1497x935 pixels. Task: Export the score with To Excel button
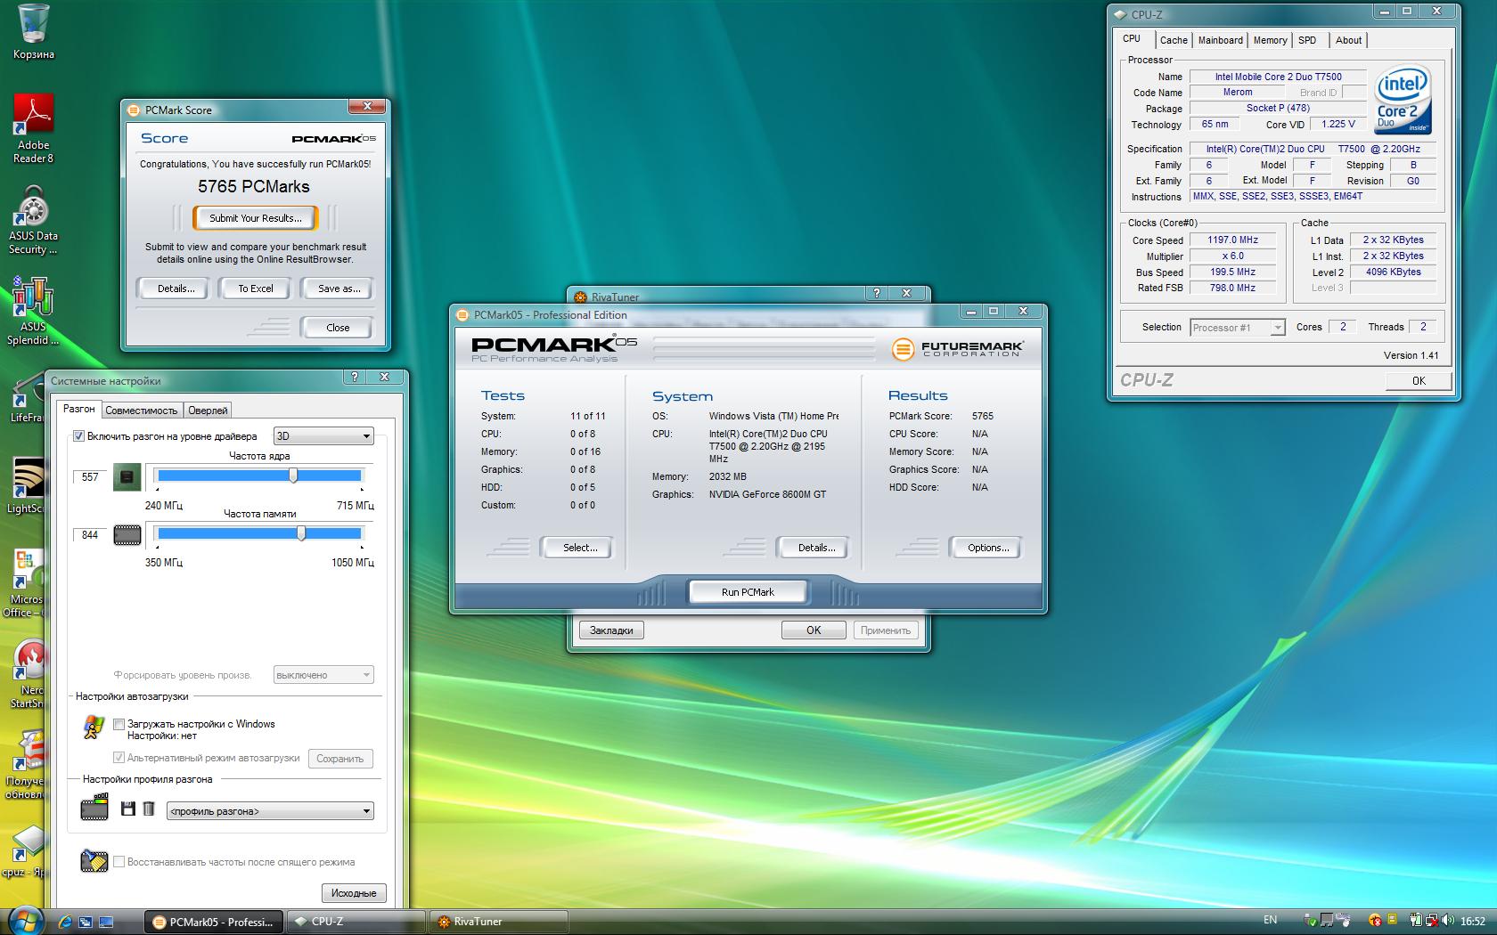256,289
